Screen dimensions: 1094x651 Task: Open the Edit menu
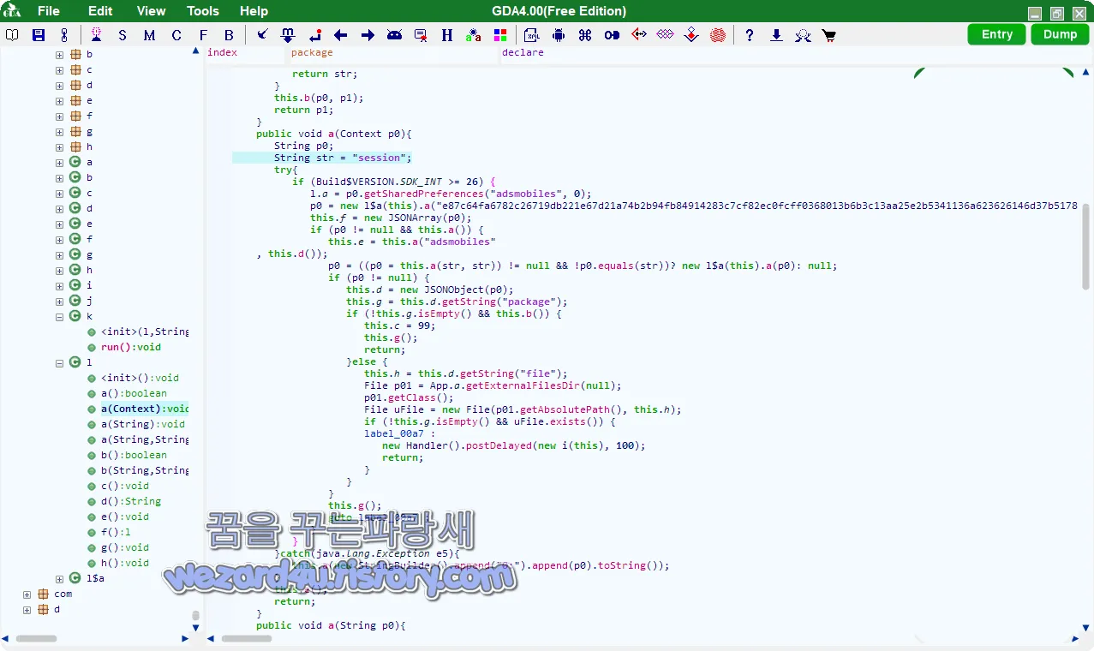(100, 11)
